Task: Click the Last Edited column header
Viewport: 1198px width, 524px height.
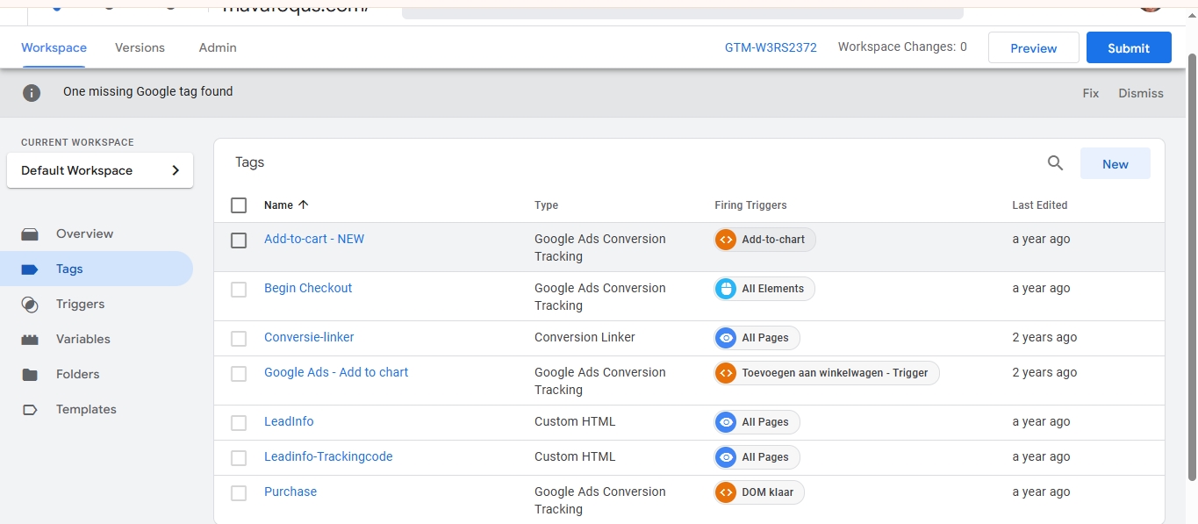Action: pos(1040,205)
